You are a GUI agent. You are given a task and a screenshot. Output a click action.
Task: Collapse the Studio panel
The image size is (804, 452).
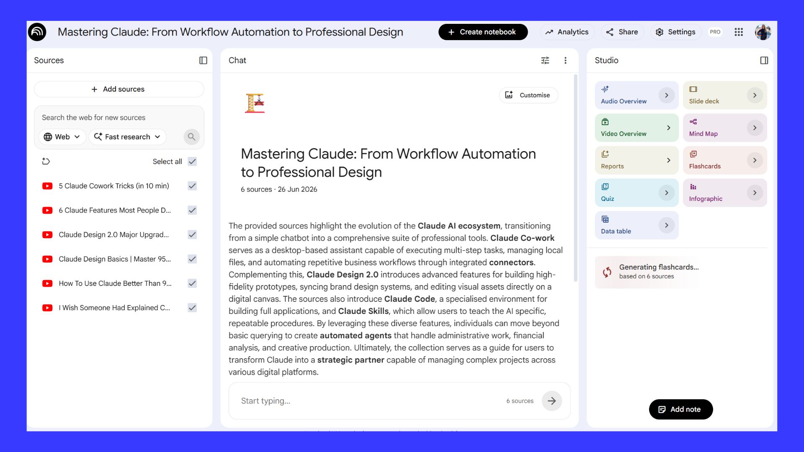point(764,60)
